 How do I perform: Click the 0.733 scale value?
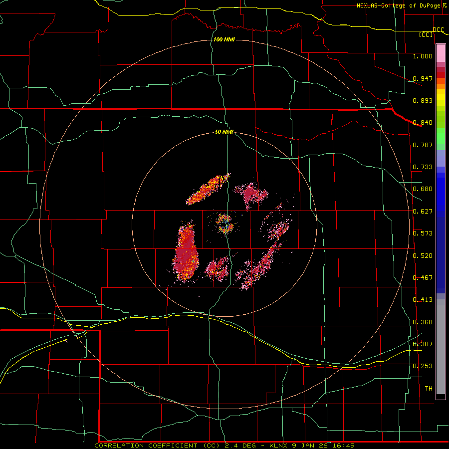423,167
